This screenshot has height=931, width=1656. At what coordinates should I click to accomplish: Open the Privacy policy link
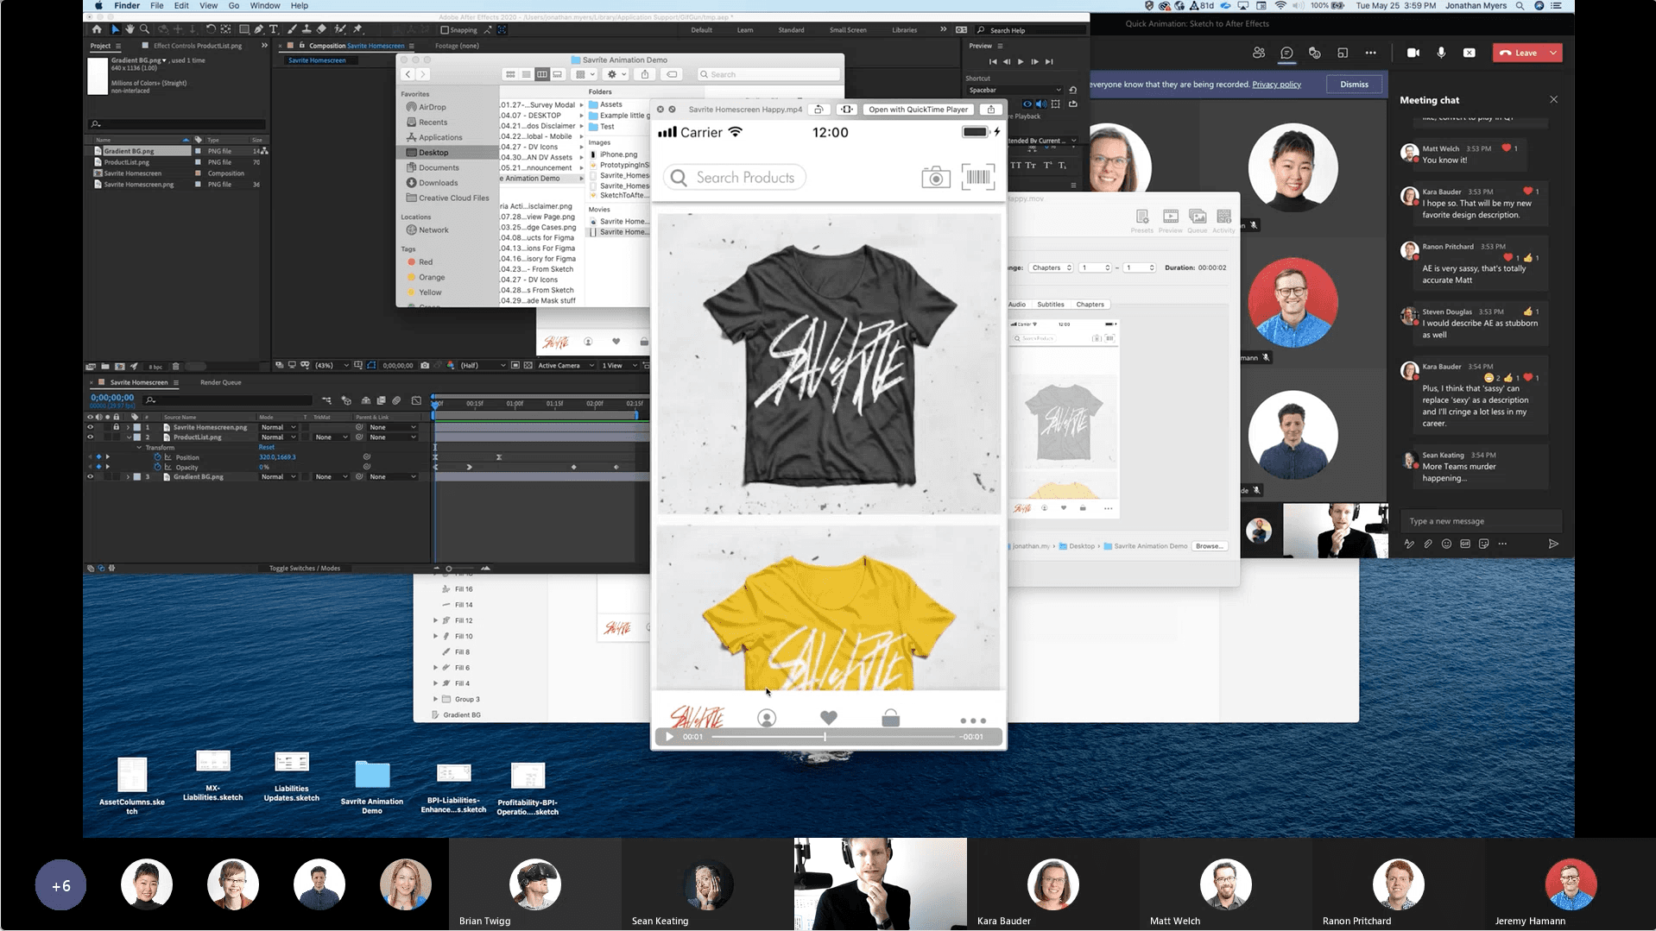coord(1276,85)
